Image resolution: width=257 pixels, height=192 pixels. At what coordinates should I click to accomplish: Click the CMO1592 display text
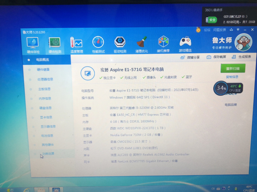[130, 142]
